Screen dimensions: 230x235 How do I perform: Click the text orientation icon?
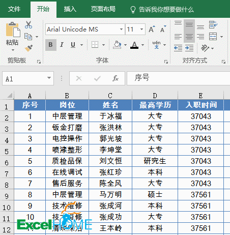pos(205,48)
